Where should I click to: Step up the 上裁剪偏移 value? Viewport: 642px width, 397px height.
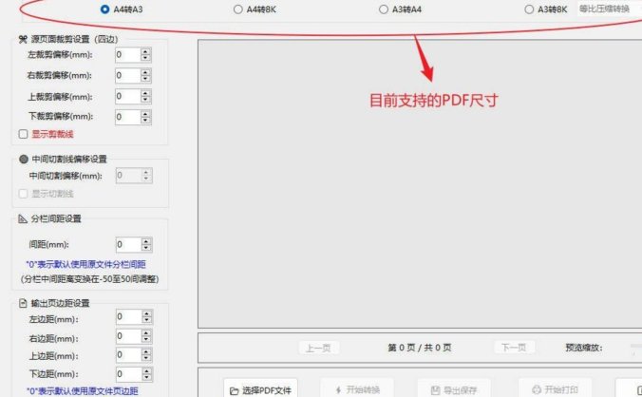click(145, 93)
